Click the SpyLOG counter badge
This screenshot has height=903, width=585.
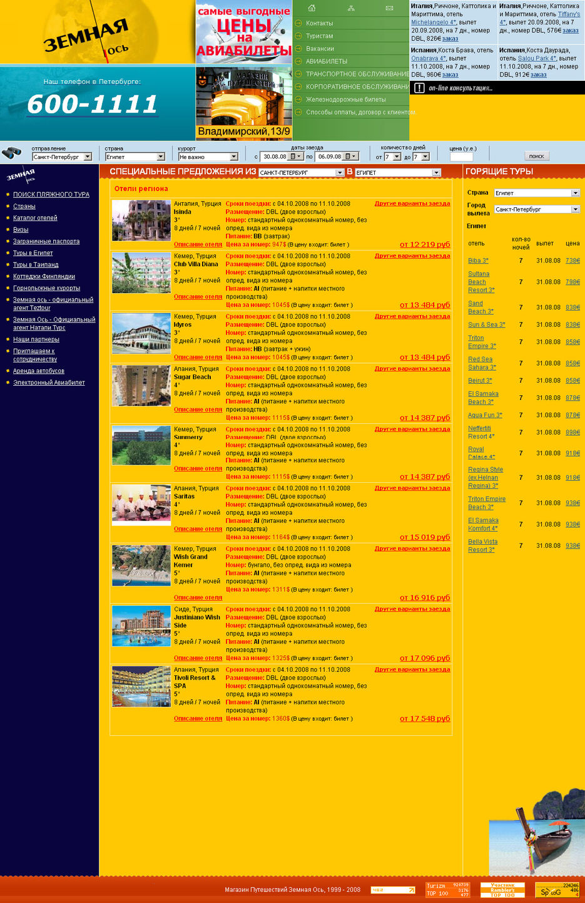click(557, 890)
